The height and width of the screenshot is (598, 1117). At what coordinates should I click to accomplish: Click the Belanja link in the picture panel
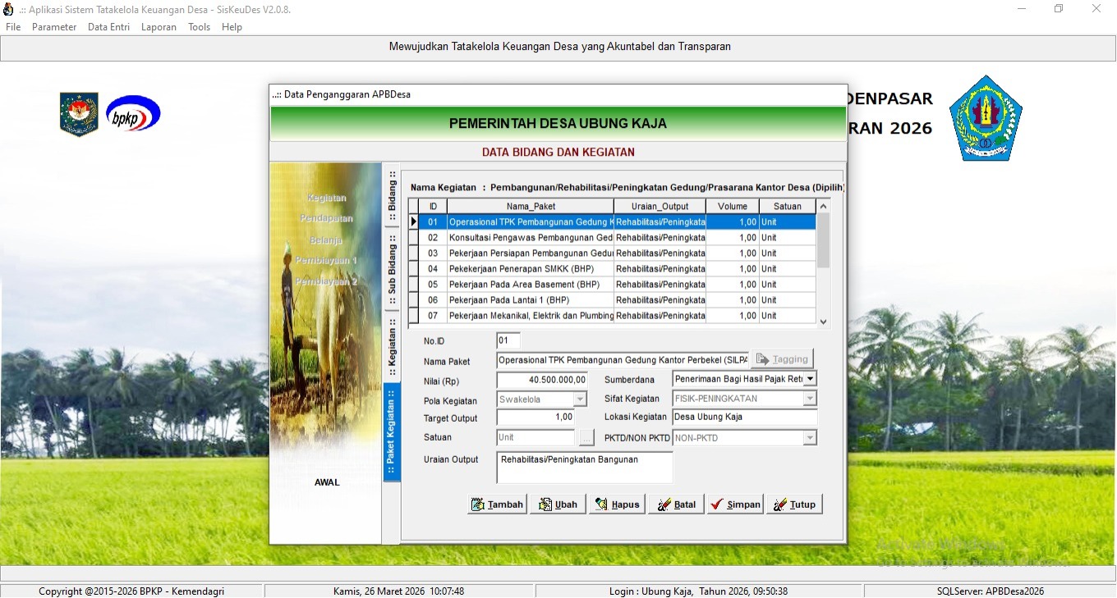click(x=326, y=240)
